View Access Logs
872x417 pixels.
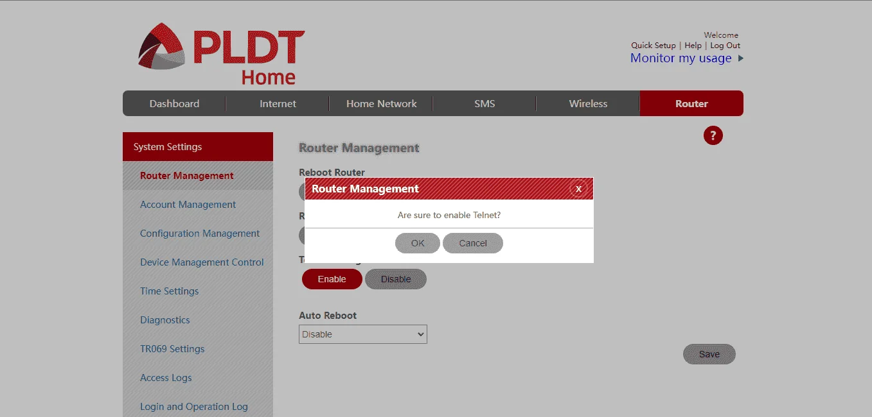pos(166,378)
